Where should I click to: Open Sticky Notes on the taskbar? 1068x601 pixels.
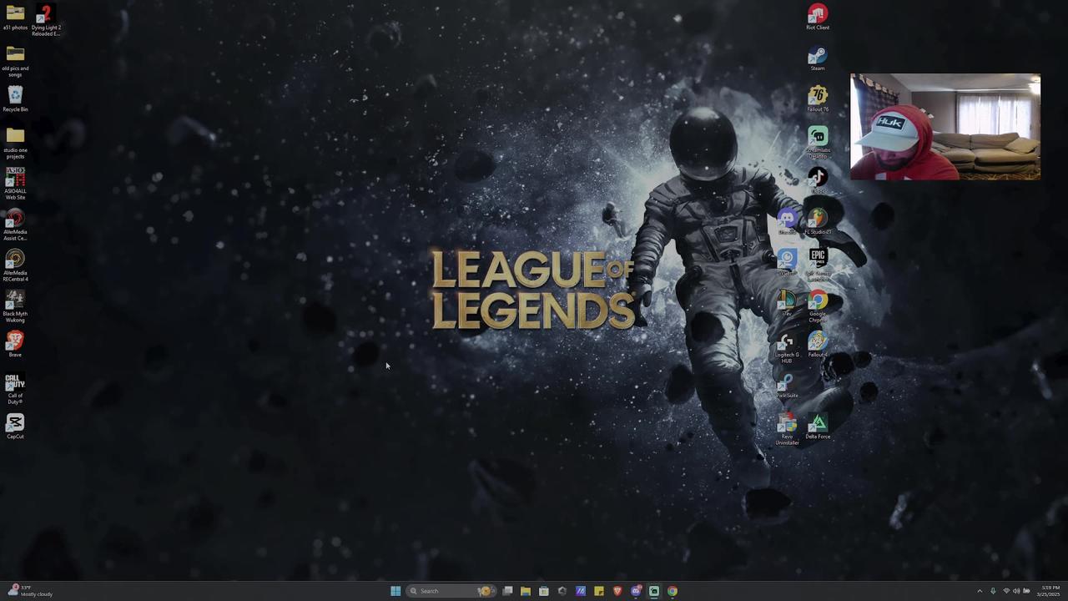click(599, 591)
